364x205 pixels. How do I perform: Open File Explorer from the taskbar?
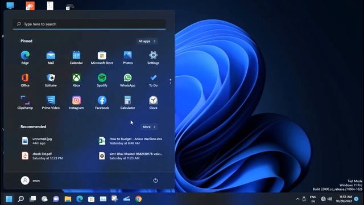68,199
